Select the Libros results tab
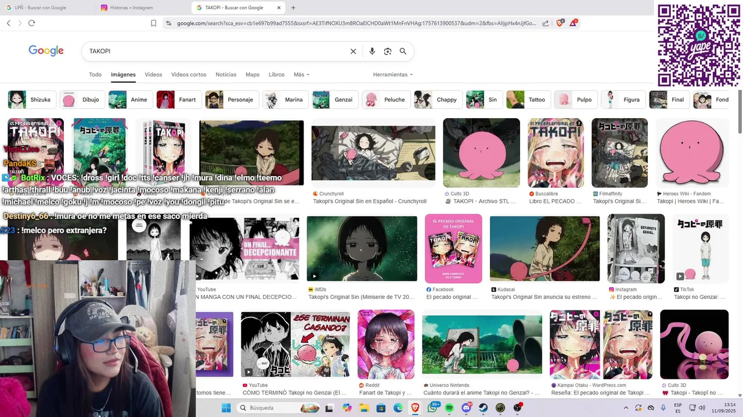 pos(276,75)
